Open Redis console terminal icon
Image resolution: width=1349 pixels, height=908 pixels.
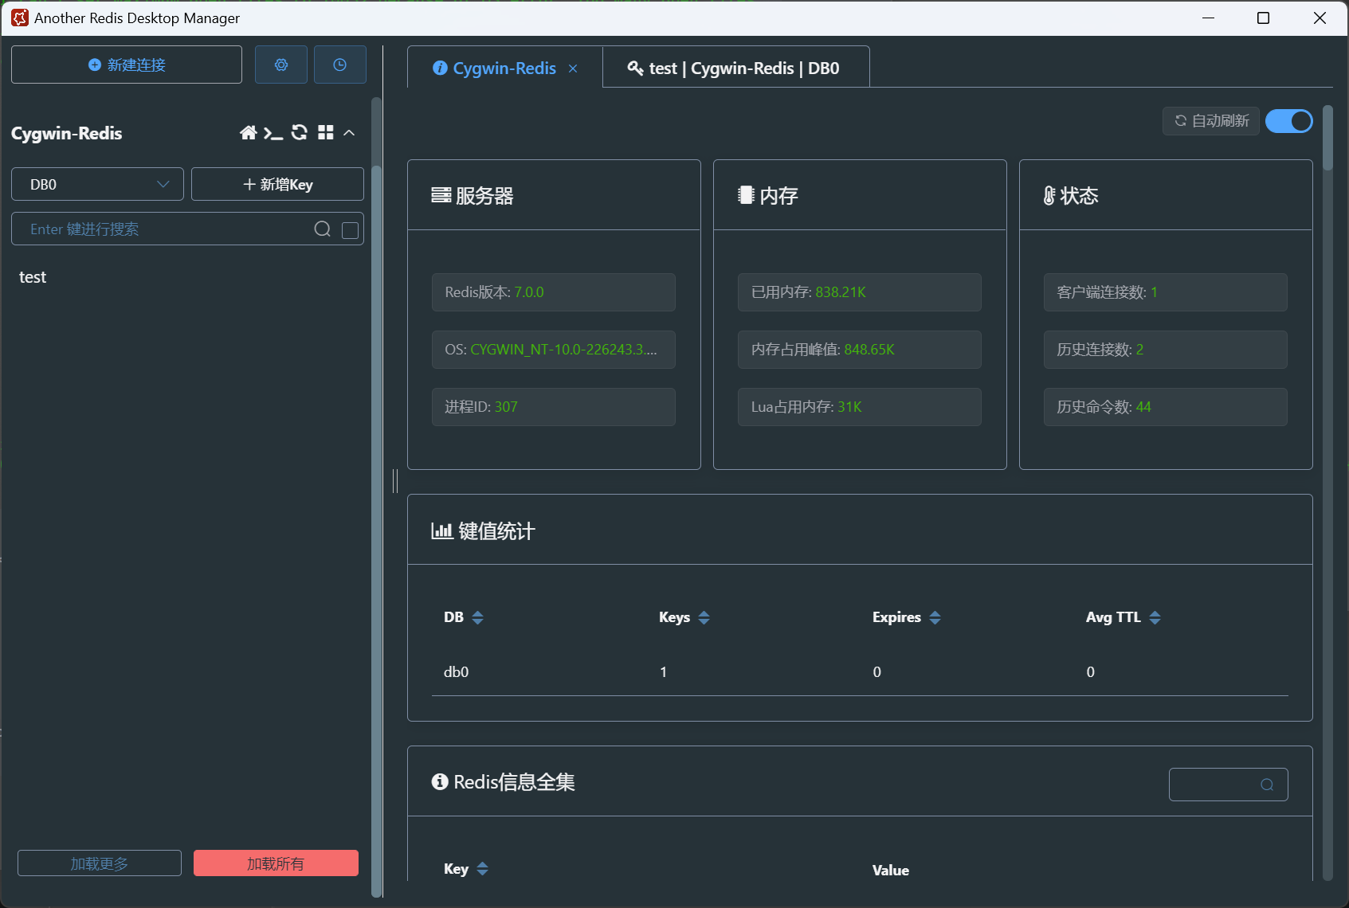click(273, 133)
